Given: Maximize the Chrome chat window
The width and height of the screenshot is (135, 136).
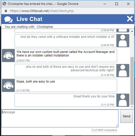Looking at the screenshot, I should (117, 4).
